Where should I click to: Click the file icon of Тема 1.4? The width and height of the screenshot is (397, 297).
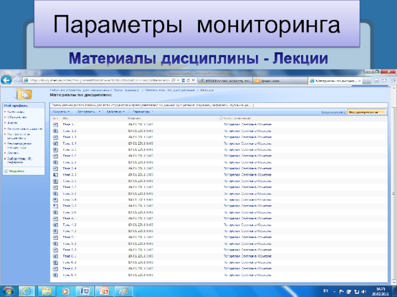pyautogui.click(x=56, y=144)
